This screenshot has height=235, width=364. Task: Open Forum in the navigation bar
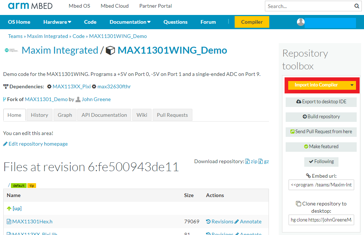coord(208,22)
